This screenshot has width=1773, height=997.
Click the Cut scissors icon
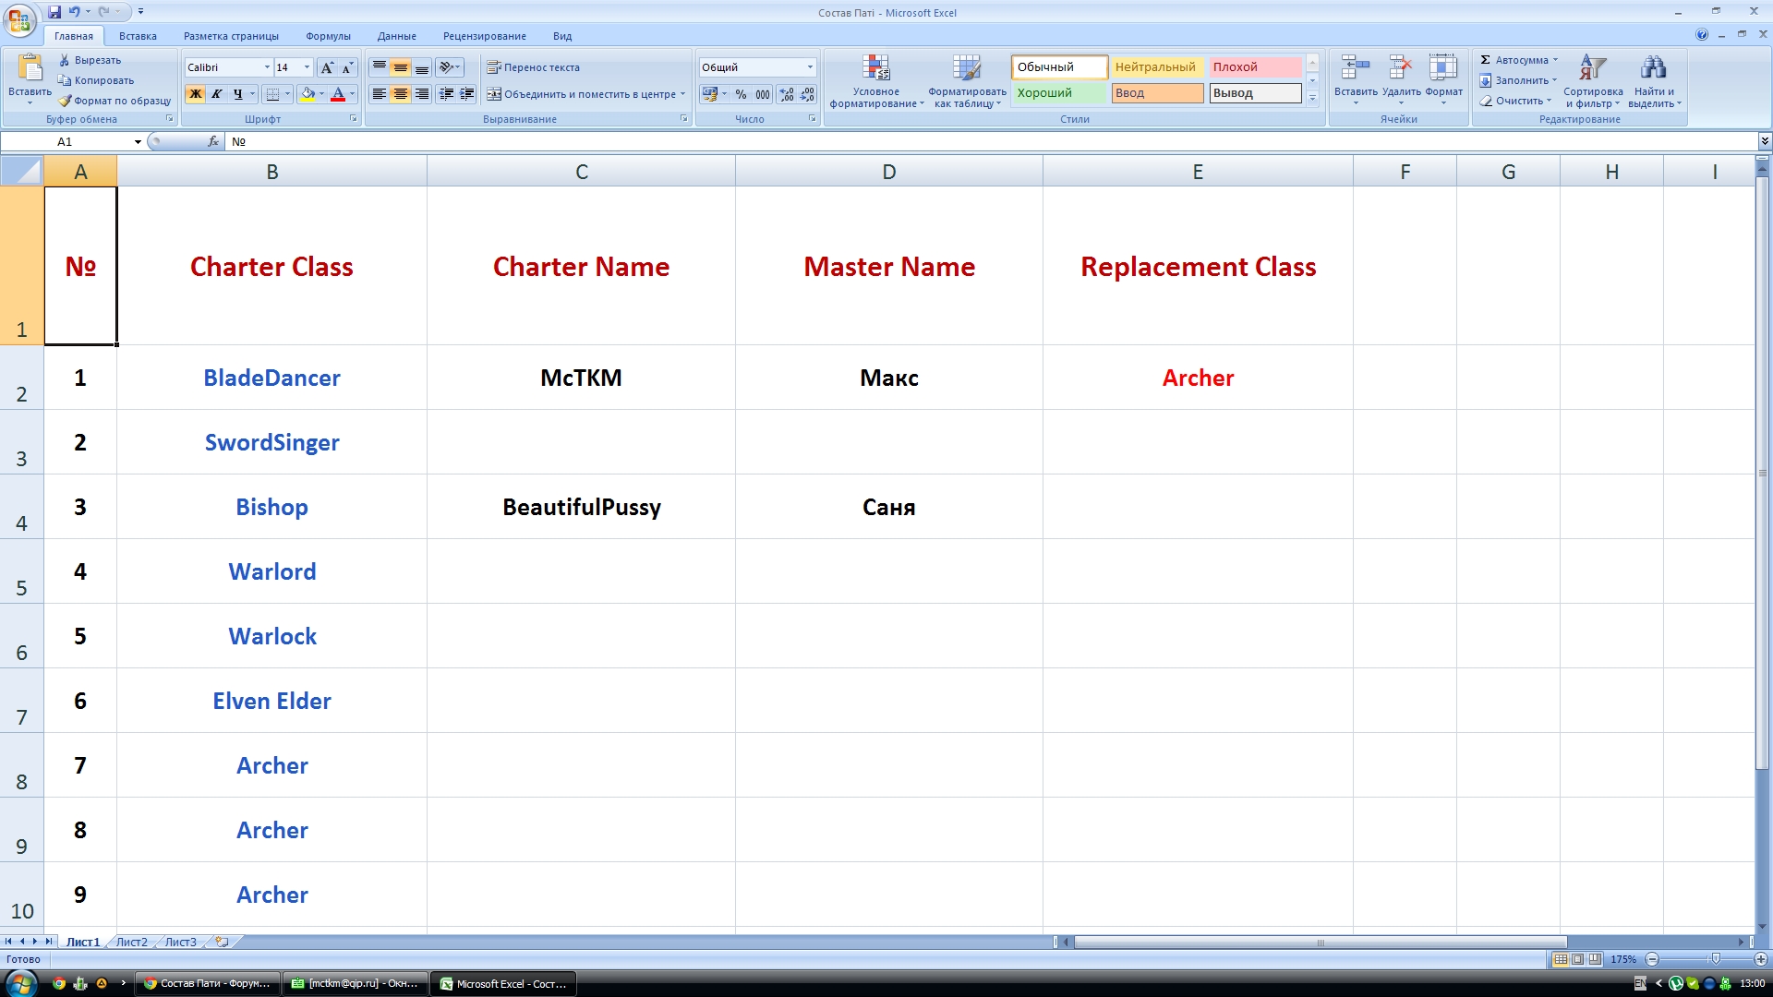[x=66, y=60]
